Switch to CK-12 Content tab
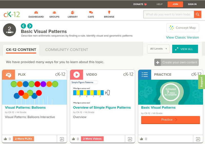 (x=21, y=50)
